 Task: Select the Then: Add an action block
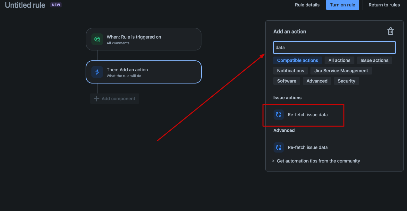[143, 72]
